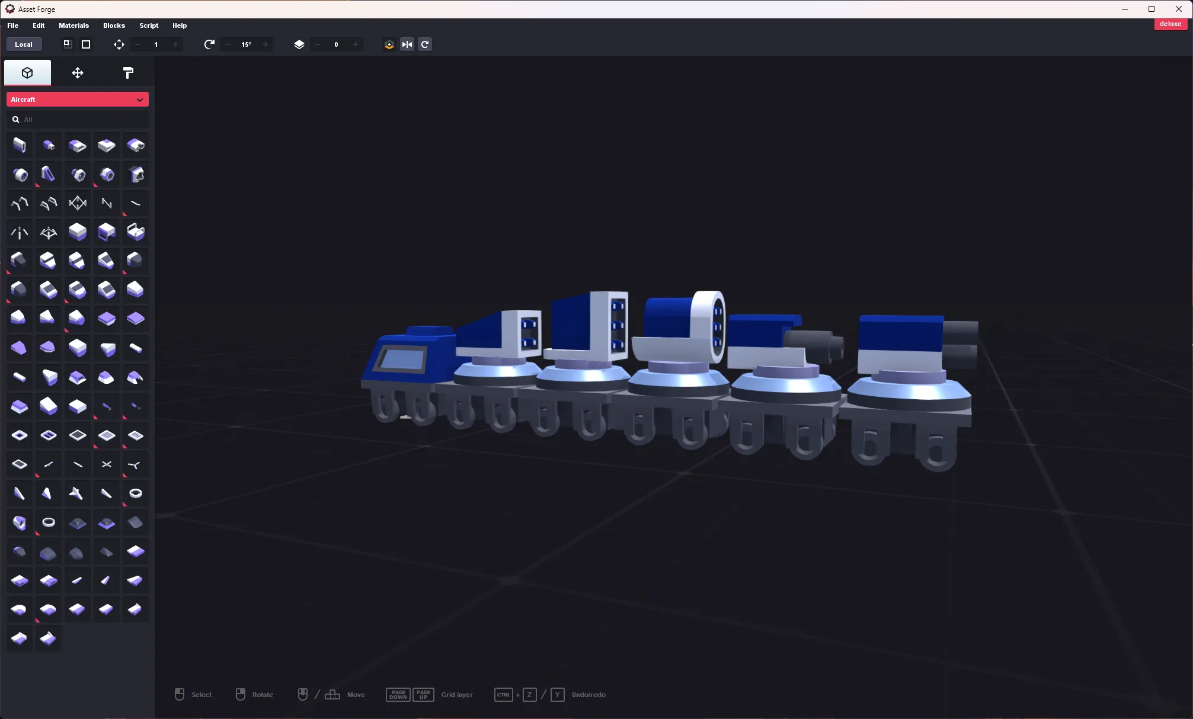Viewport: 1193px width, 719px height.
Task: Click the move step arrows icon
Action: (x=119, y=44)
